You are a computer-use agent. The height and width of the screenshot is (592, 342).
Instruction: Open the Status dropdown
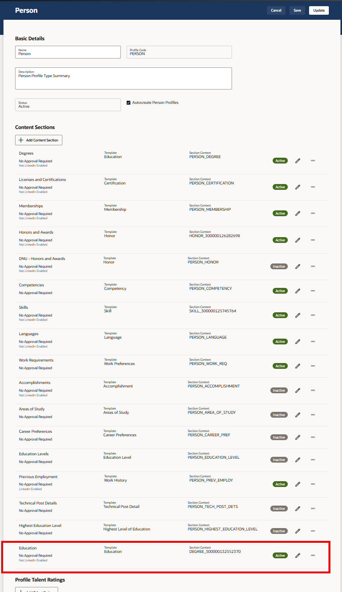point(68,105)
